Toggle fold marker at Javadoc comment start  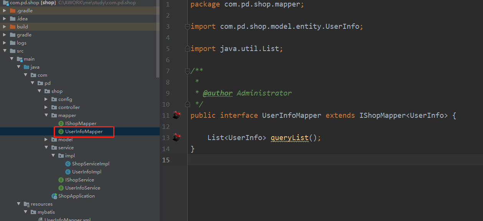coord(187,71)
